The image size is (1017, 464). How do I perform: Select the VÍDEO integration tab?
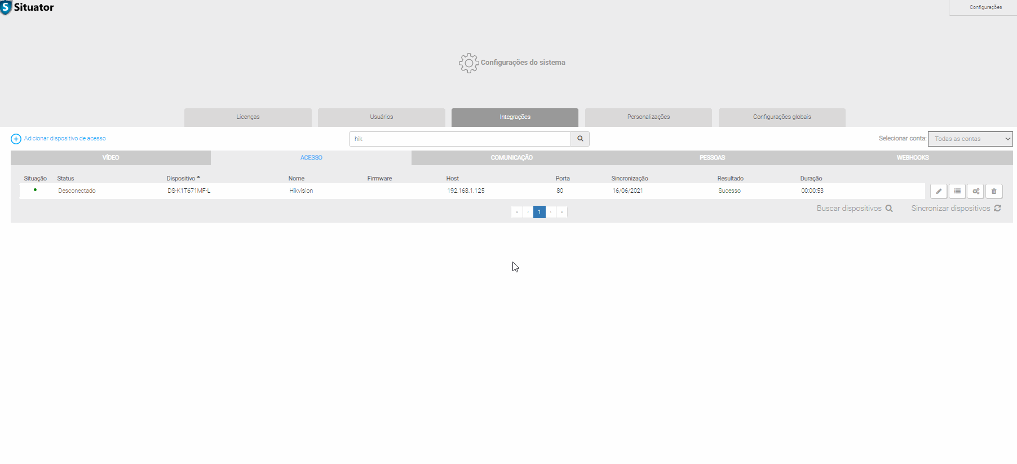(x=110, y=158)
